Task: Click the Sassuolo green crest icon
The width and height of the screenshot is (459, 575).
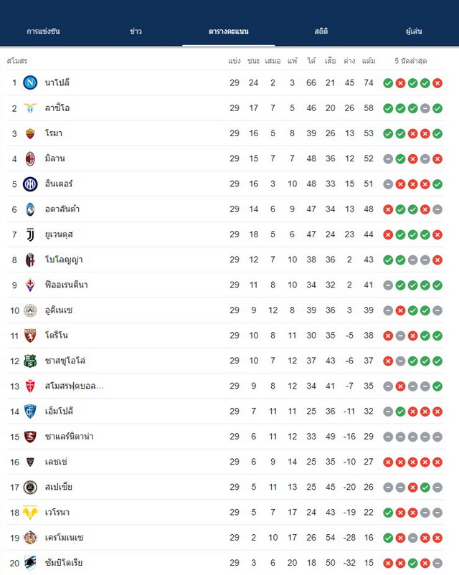Action: click(x=30, y=361)
